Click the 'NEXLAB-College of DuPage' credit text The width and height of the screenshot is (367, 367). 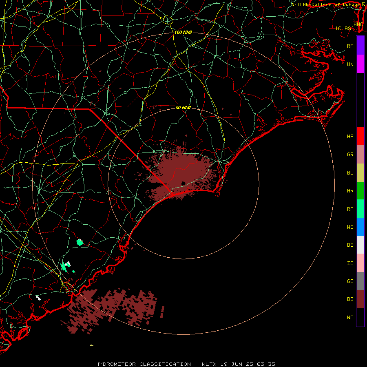pos(325,4)
